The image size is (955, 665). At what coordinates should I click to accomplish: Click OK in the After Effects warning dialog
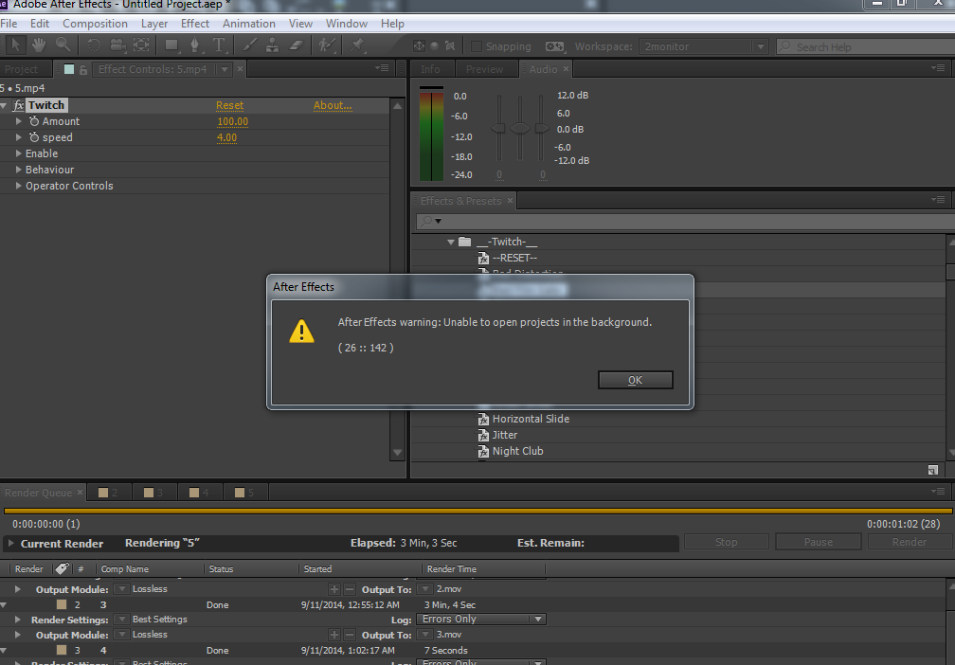635,380
